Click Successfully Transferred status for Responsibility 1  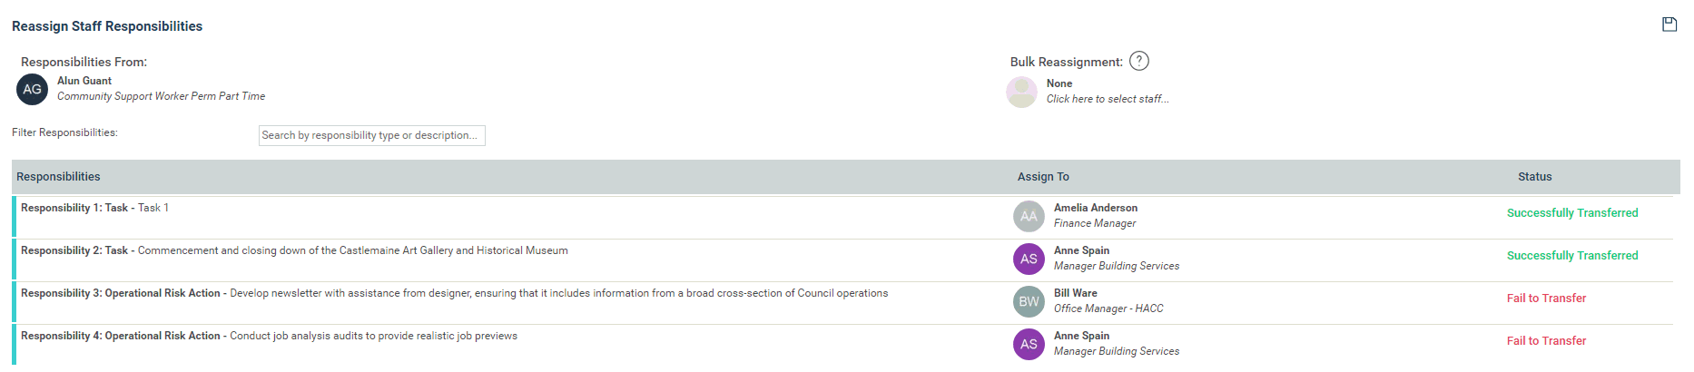[1572, 213]
